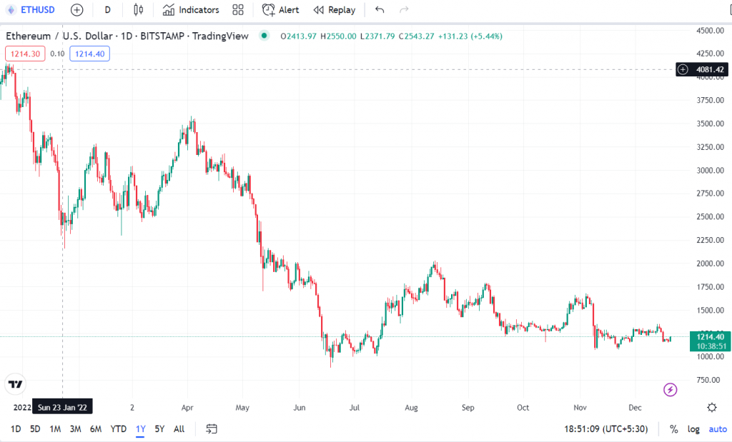
Task: Toggle percent scale mode
Action: tap(673, 429)
